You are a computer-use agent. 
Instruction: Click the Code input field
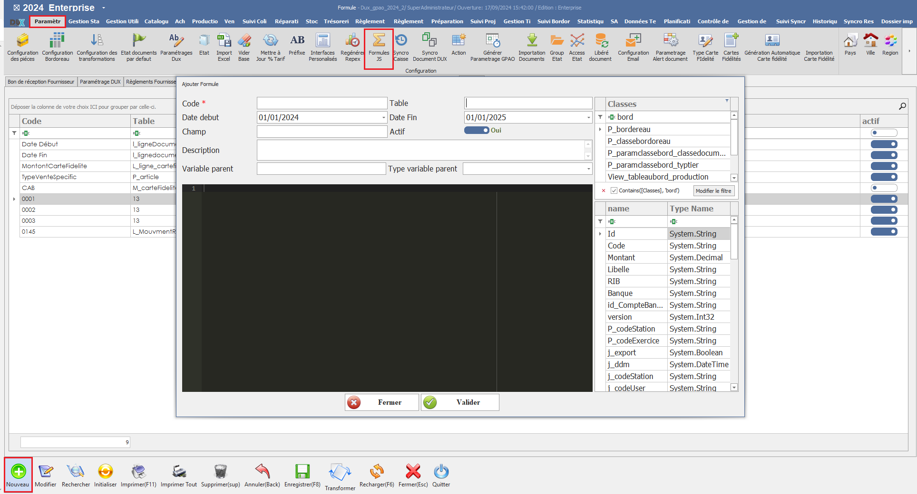[x=322, y=103]
